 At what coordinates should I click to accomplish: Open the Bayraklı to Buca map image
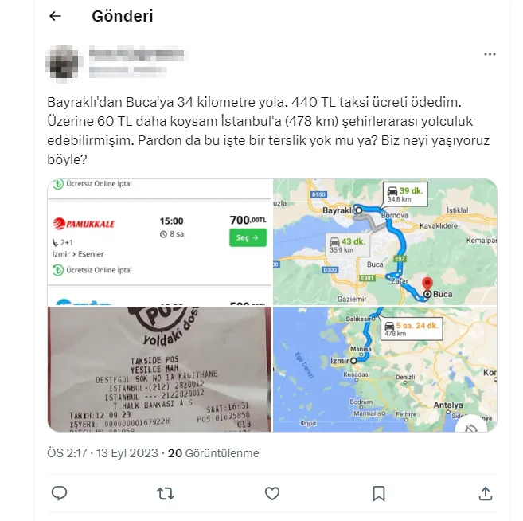click(x=385, y=242)
